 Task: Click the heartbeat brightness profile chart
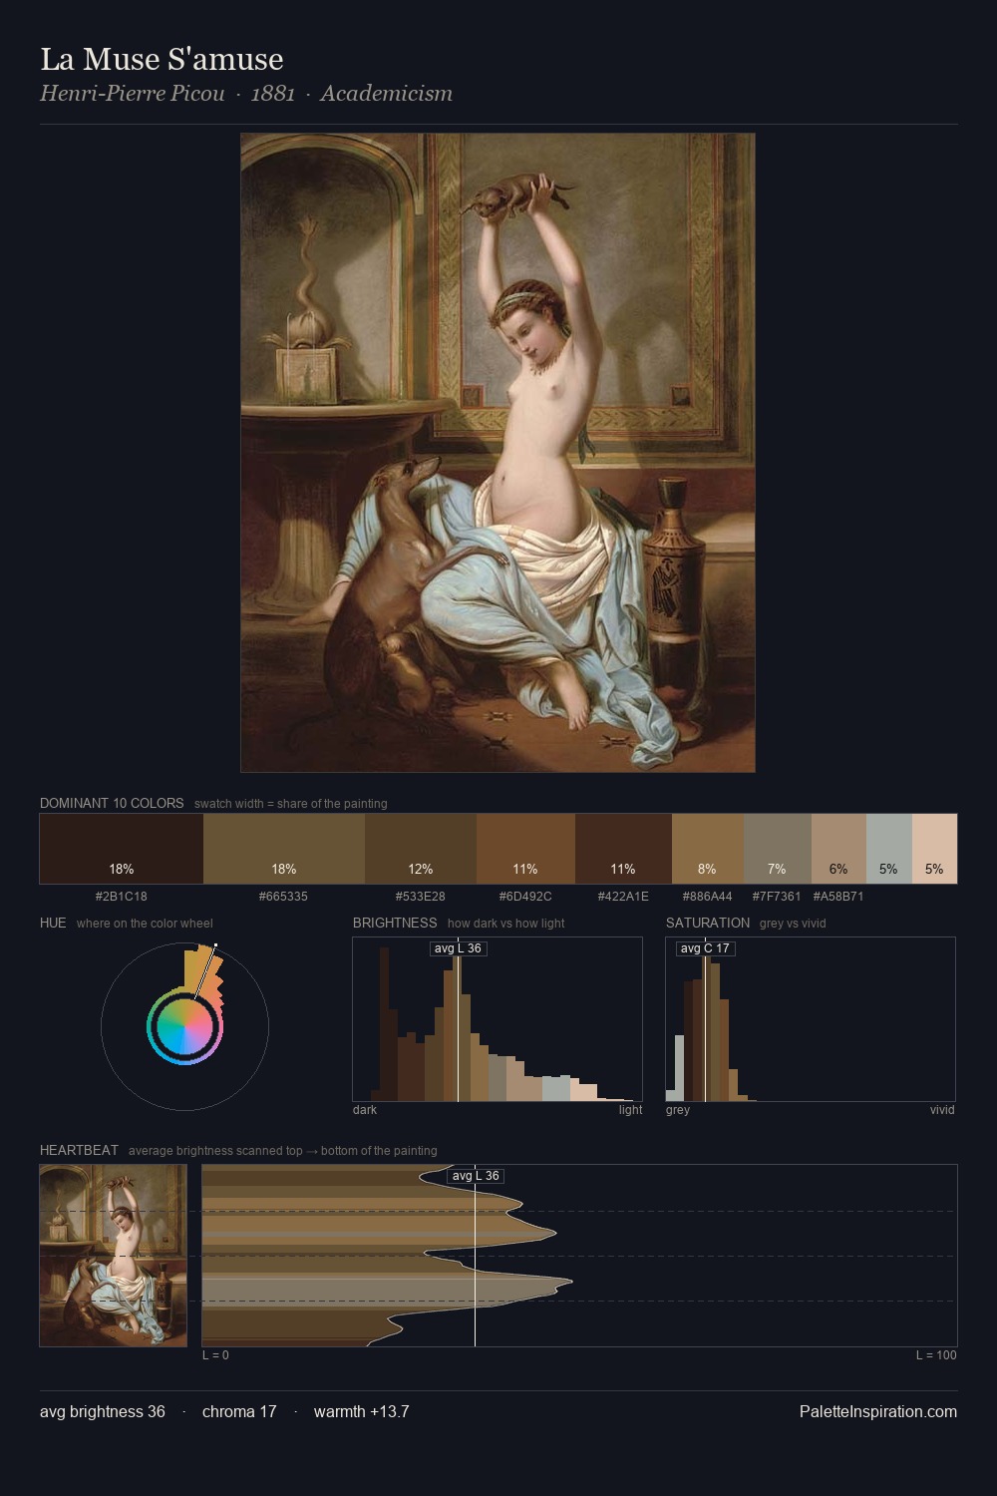579,1256
